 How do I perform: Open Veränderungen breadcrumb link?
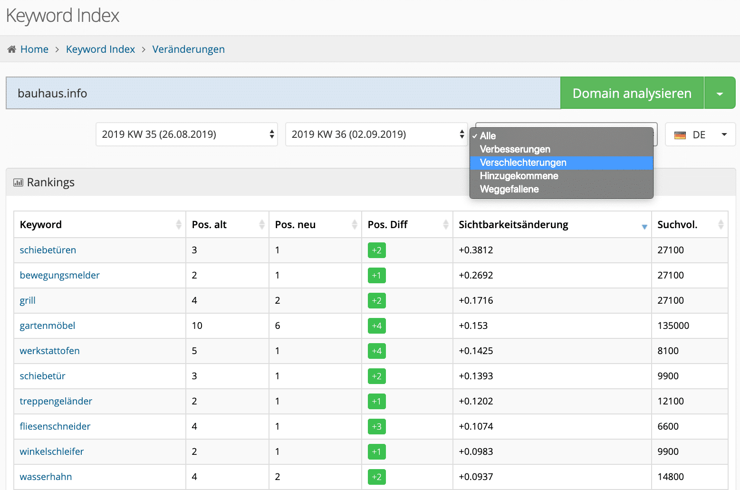[189, 49]
